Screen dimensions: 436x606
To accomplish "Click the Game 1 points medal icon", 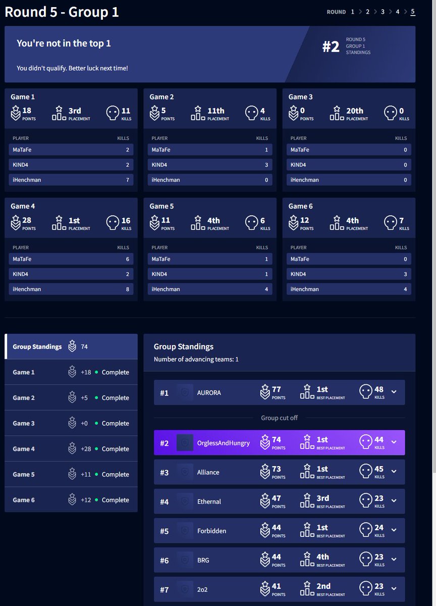I will 15,113.
